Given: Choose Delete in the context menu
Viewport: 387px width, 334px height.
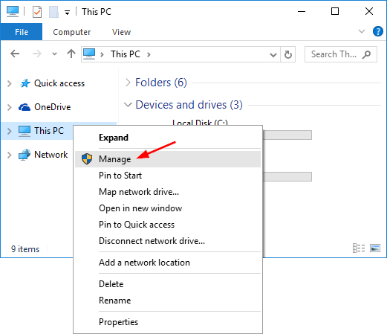Looking at the screenshot, I should pyautogui.click(x=168, y=284).
